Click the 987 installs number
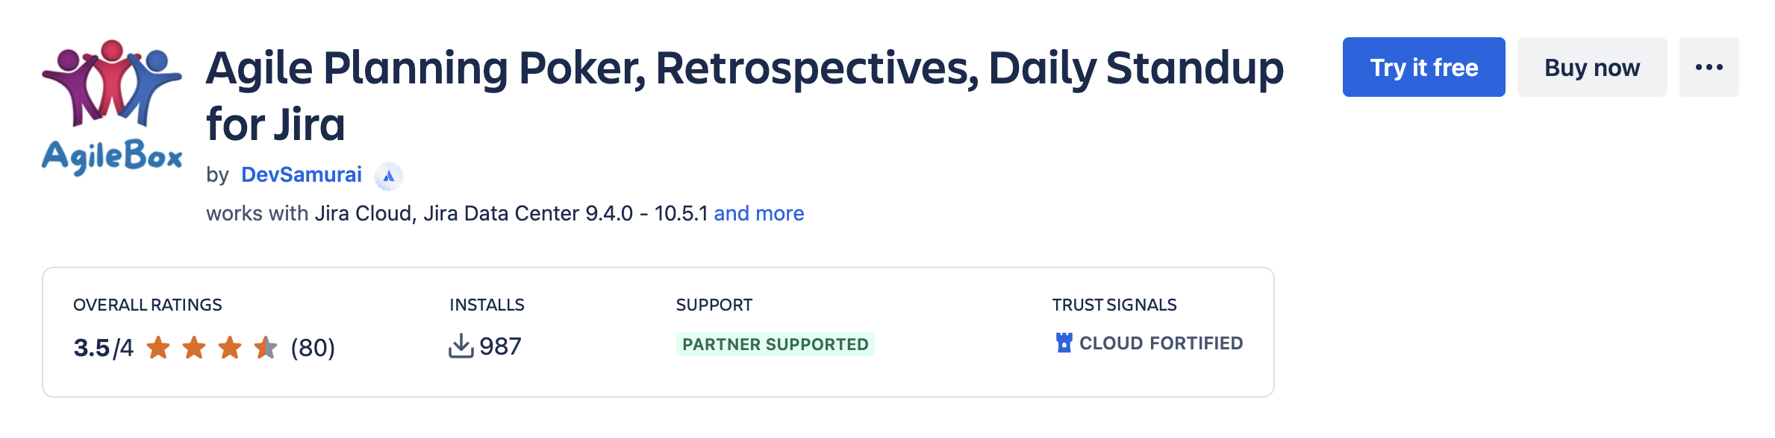This screenshot has height=438, width=1775. [x=500, y=346]
